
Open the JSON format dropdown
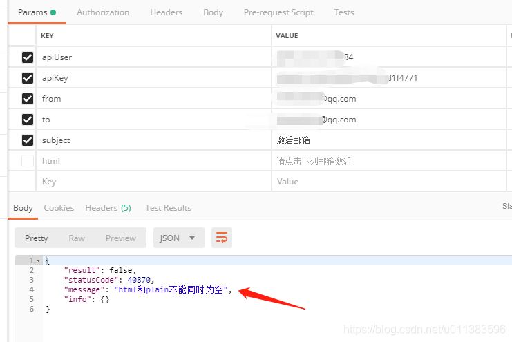pos(178,238)
